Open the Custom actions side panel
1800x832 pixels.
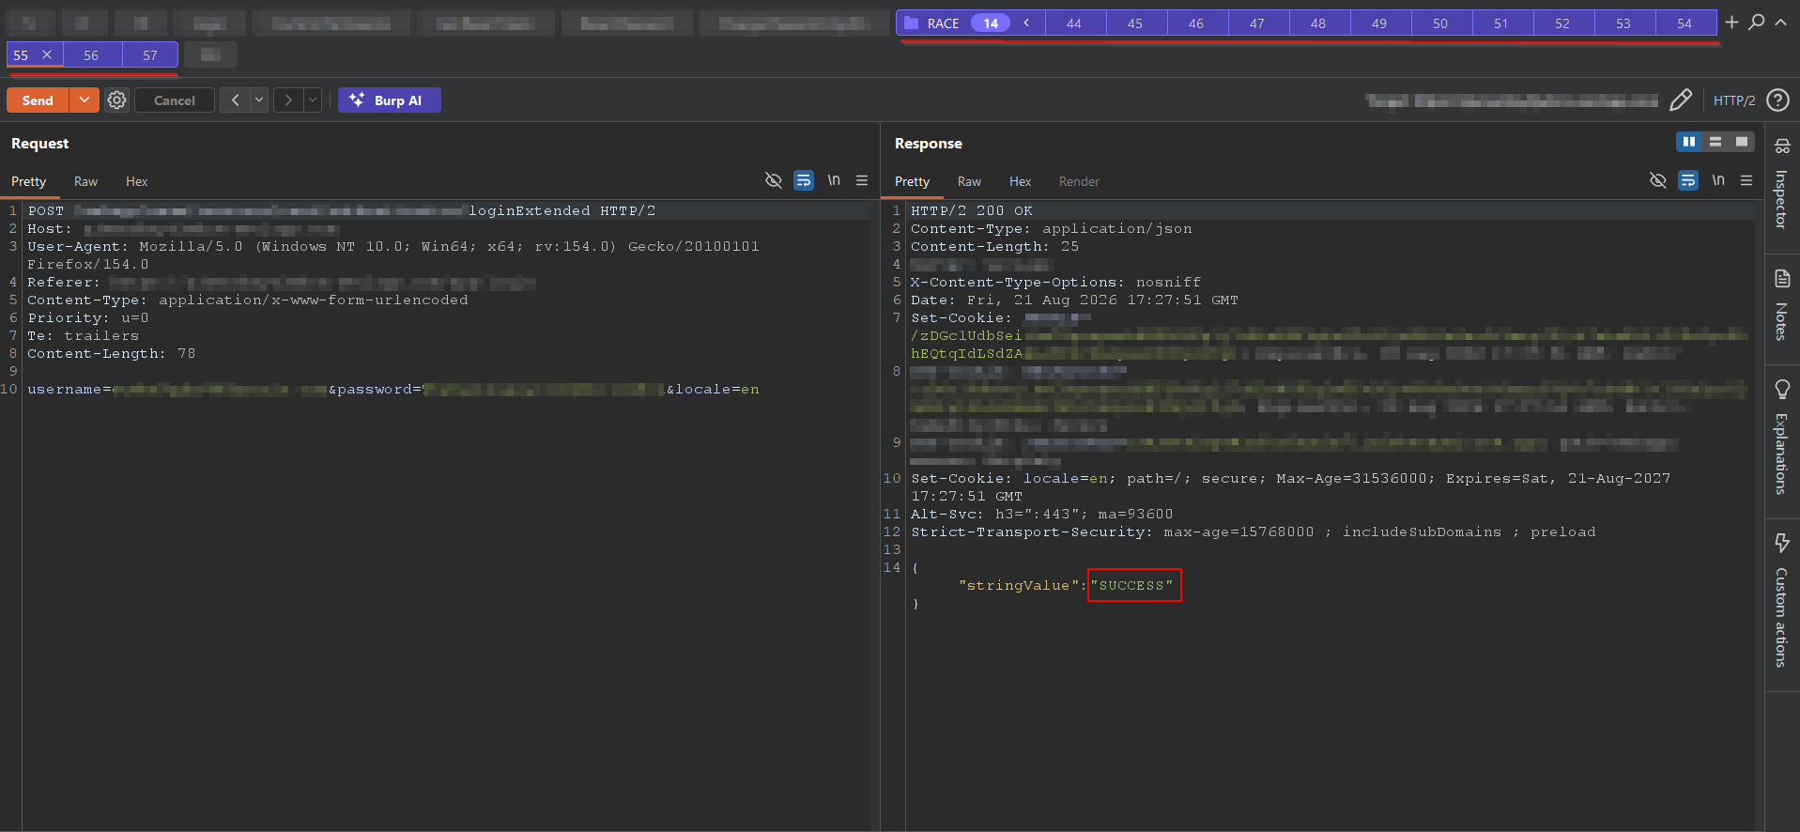1781,603
